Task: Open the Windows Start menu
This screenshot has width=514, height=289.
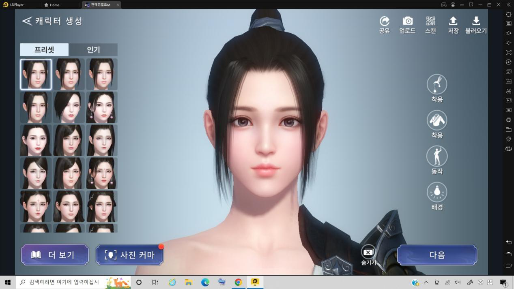Action: click(x=8, y=282)
